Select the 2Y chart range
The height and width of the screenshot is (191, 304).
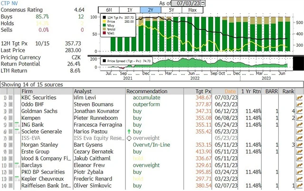click(x=151, y=10)
